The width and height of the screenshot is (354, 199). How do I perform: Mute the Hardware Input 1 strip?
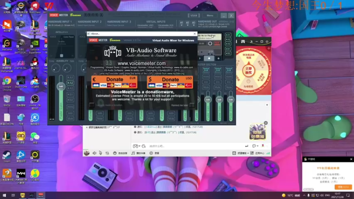(x=70, y=119)
